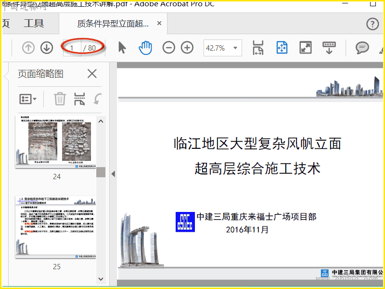Open thumbnail options menu dropdown
The width and height of the screenshot is (385, 289).
pos(28,99)
